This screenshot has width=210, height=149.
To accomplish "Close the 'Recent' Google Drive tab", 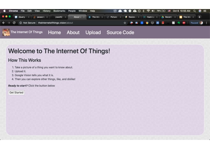I will click(175, 17).
